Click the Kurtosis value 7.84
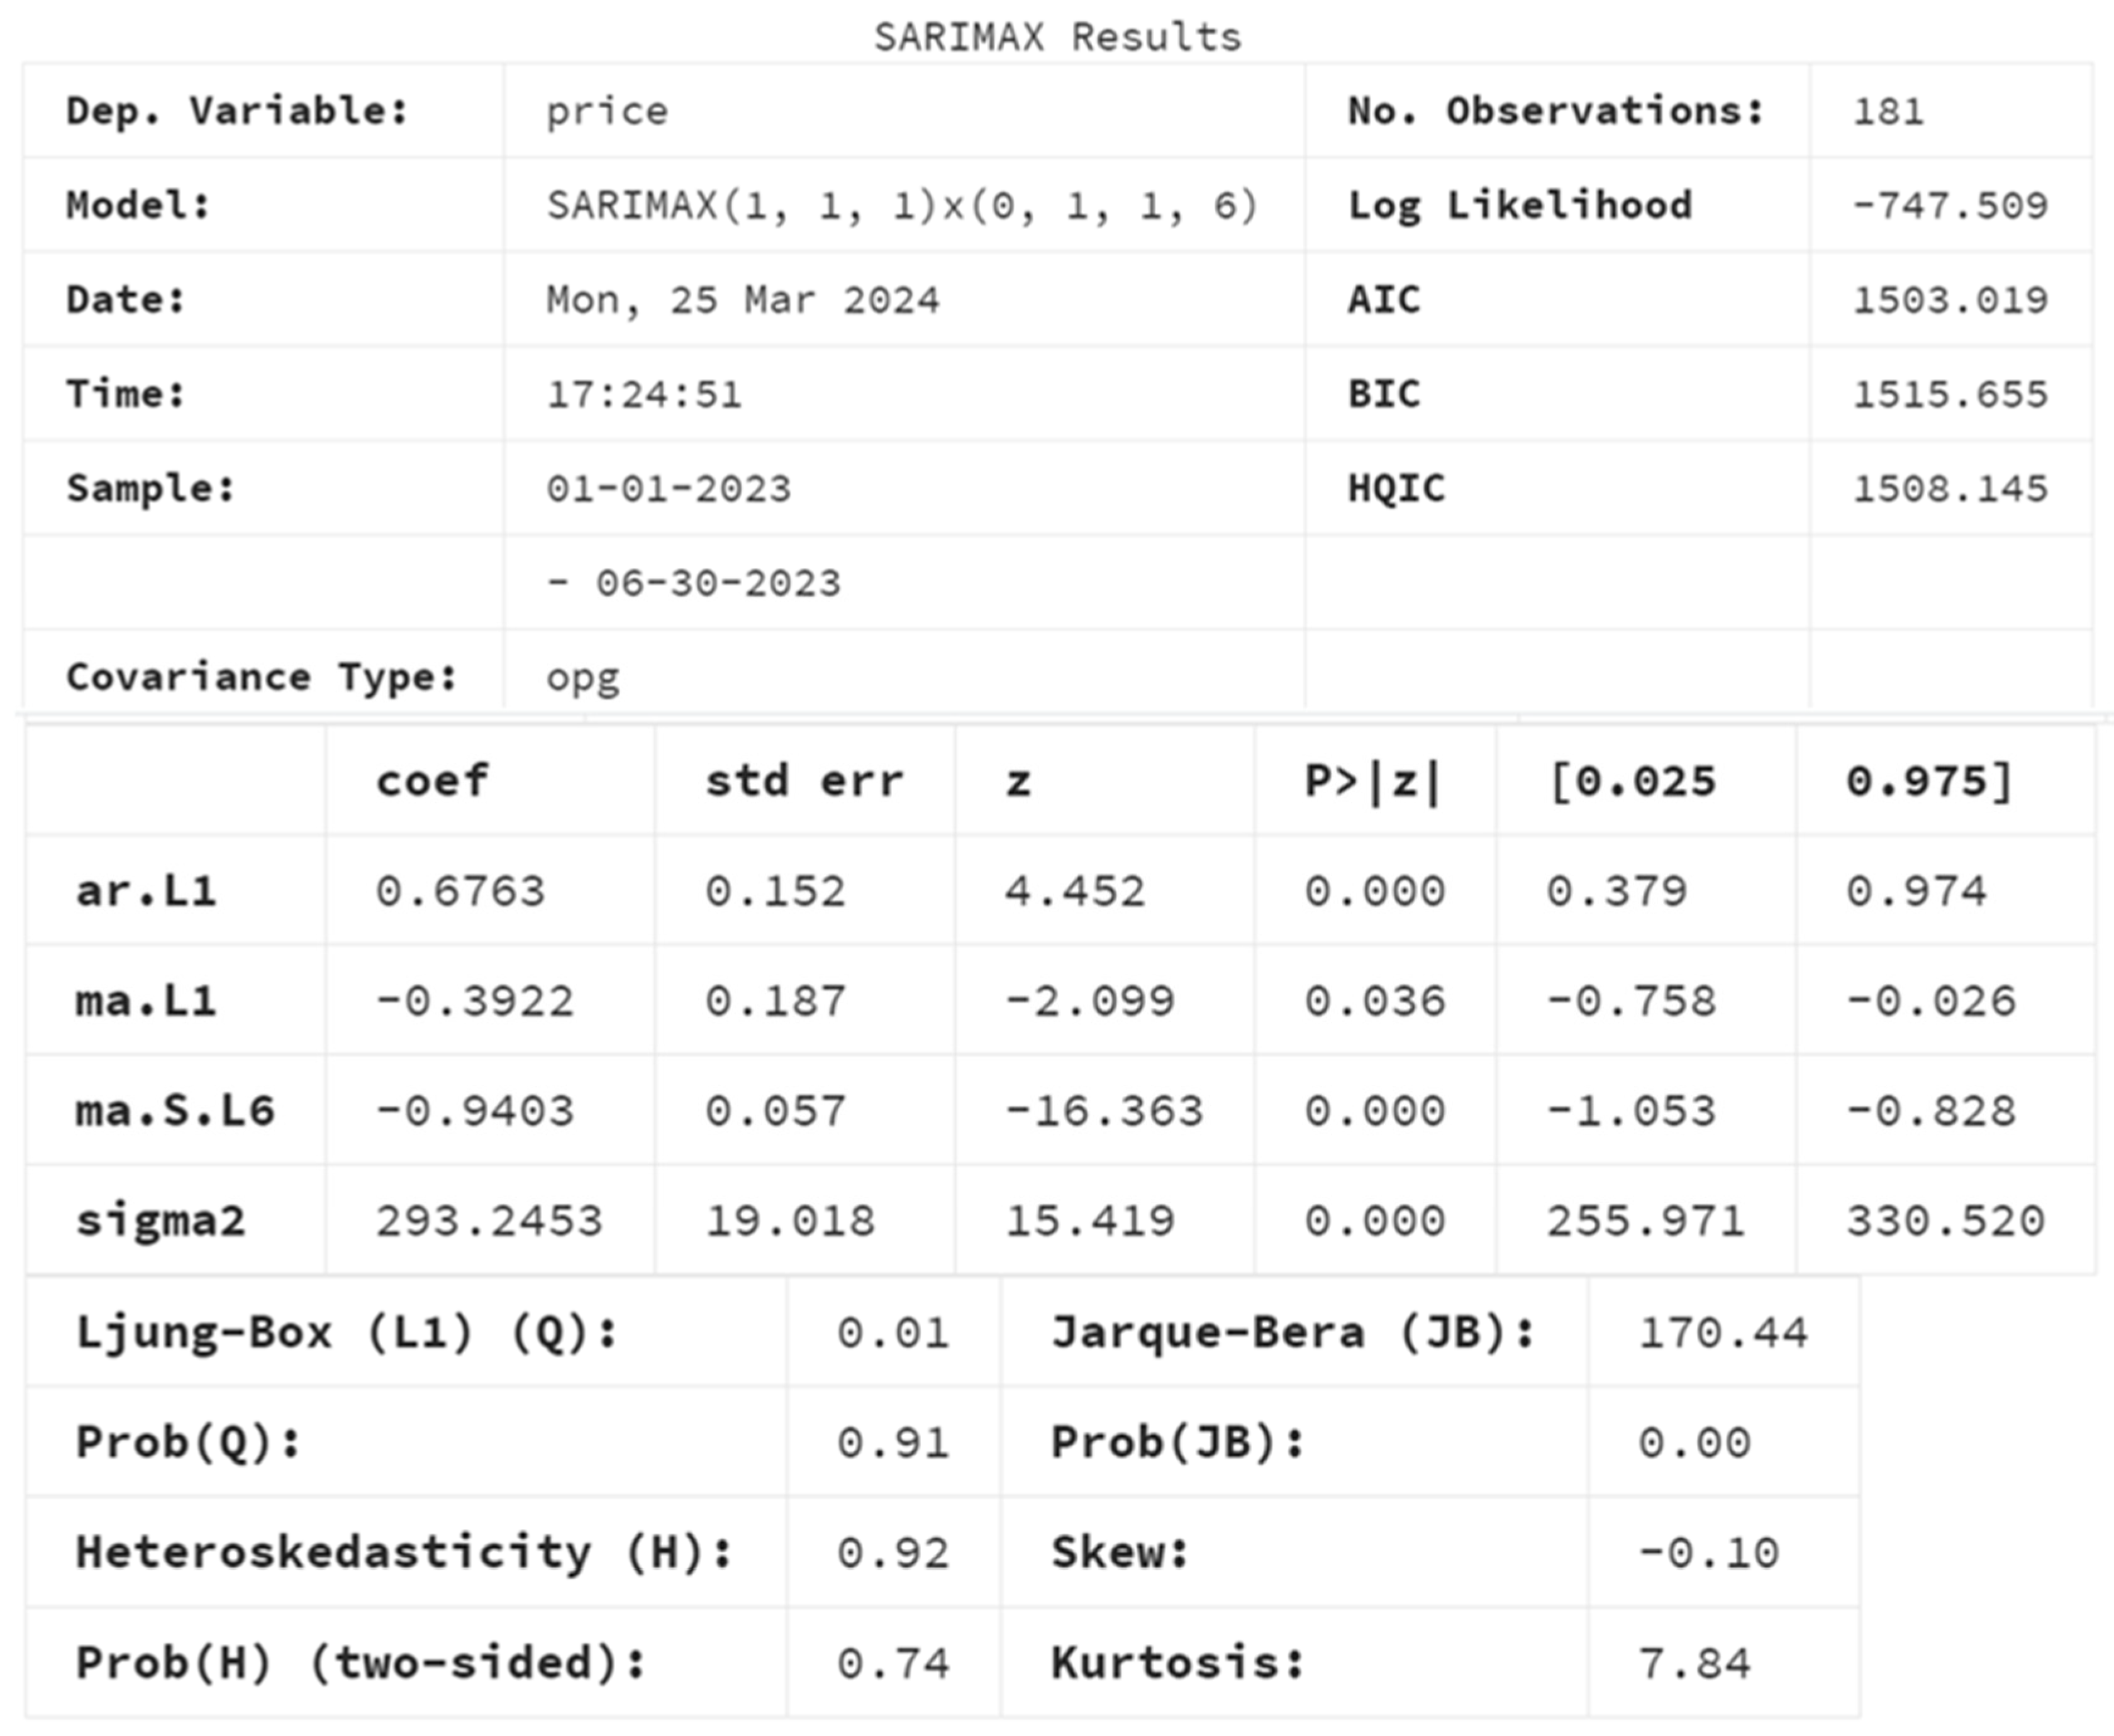This screenshot has width=2114, height=1736. [1694, 1663]
